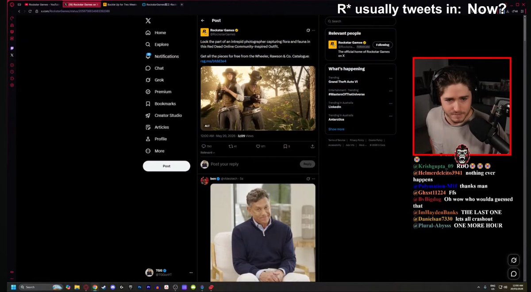The image size is (531, 292).
Task: Open Premiere Pro from taskbar
Action: [148, 287]
